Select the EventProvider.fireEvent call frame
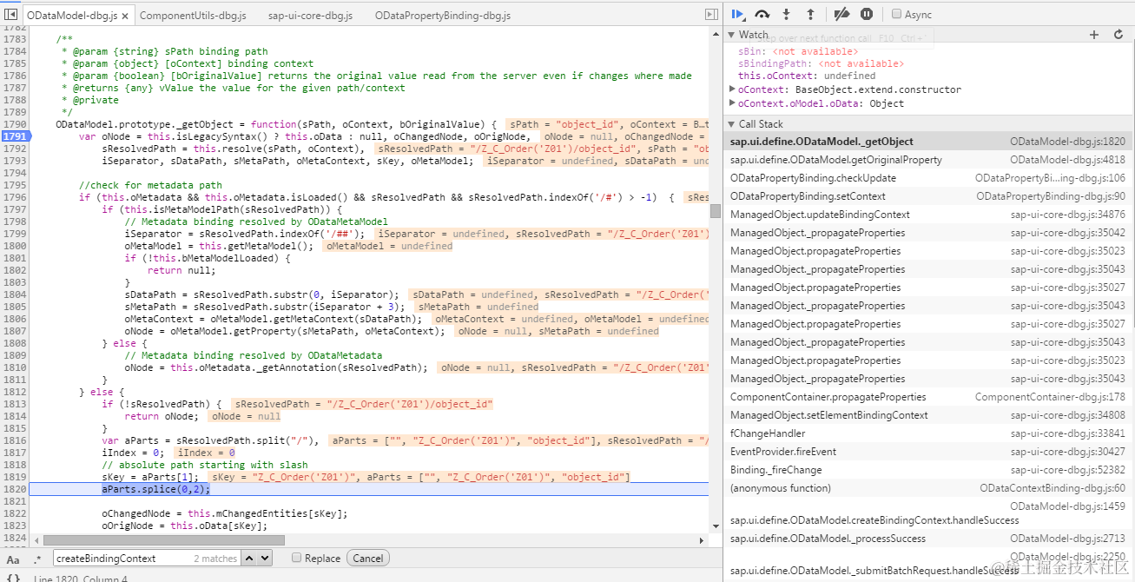The height and width of the screenshot is (582, 1135). 928,452
